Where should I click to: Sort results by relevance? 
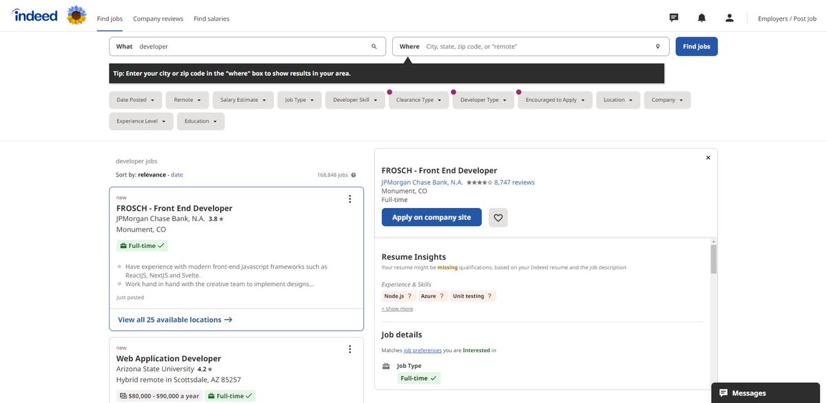[152, 175]
